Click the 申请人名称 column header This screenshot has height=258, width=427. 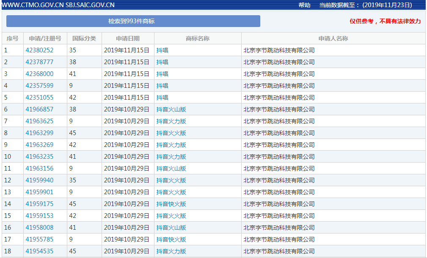[333, 38]
